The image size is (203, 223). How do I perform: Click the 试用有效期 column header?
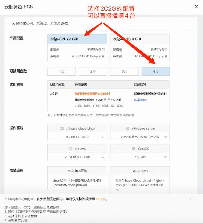tap(57, 85)
